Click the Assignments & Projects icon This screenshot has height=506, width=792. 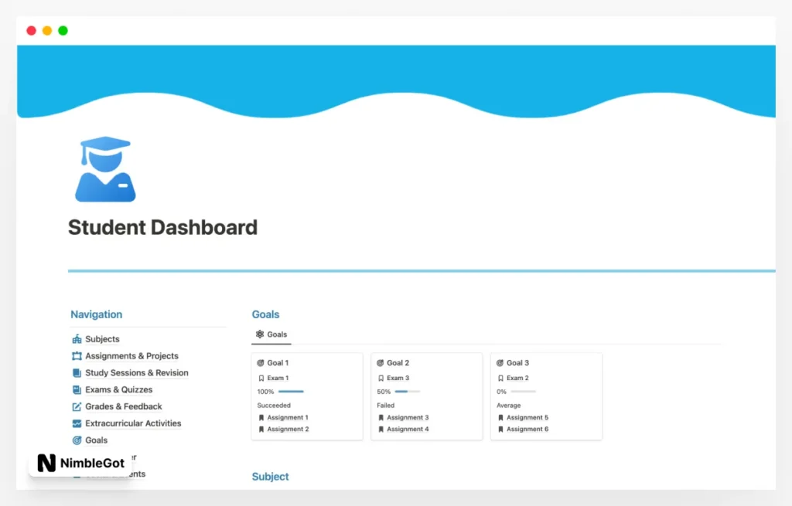[x=77, y=356]
